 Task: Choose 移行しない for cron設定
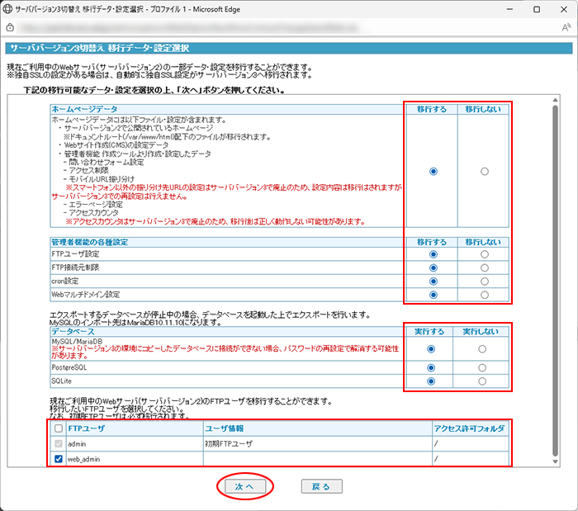click(485, 282)
